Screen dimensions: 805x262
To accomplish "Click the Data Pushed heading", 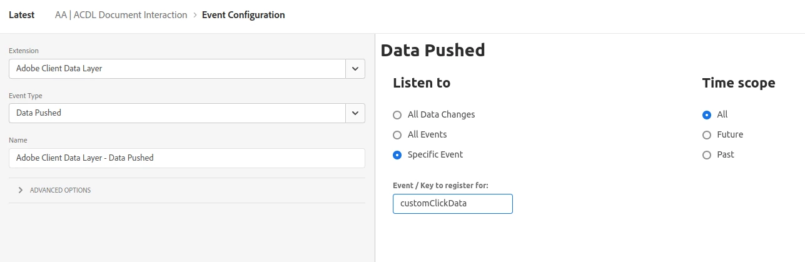I will point(432,50).
